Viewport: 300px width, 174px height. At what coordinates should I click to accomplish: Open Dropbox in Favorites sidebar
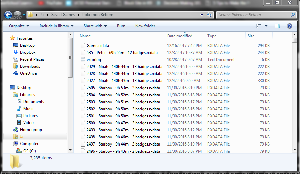(27, 52)
